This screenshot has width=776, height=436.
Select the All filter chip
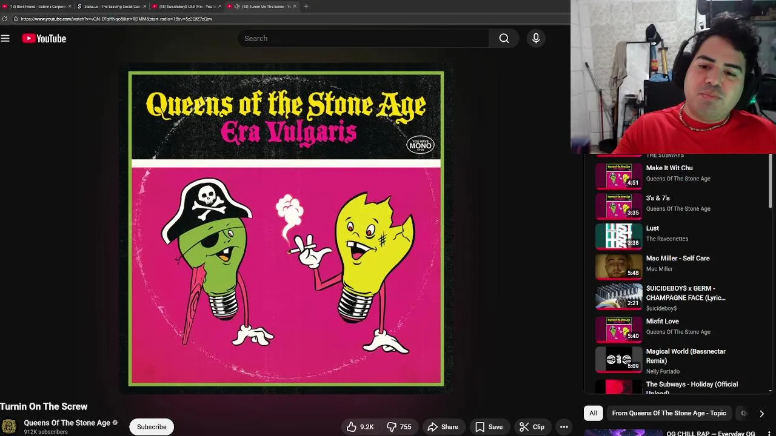click(x=593, y=413)
